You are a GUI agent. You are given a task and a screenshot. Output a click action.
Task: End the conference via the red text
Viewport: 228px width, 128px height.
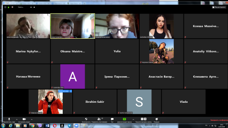[x=219, y=120]
